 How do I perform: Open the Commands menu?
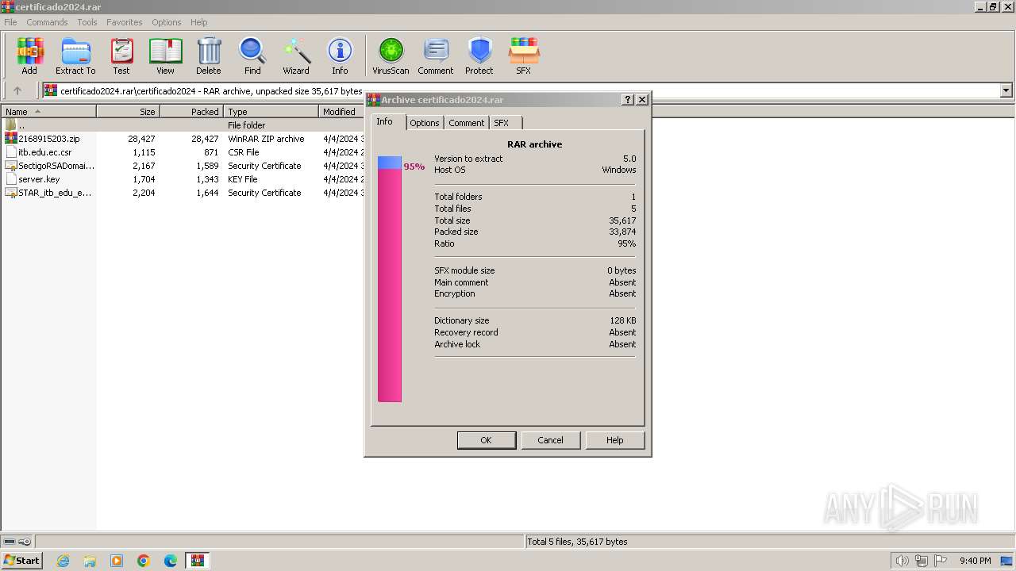pyautogui.click(x=47, y=22)
